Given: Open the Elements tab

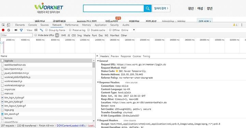Looking at the screenshot, I should (20, 25).
